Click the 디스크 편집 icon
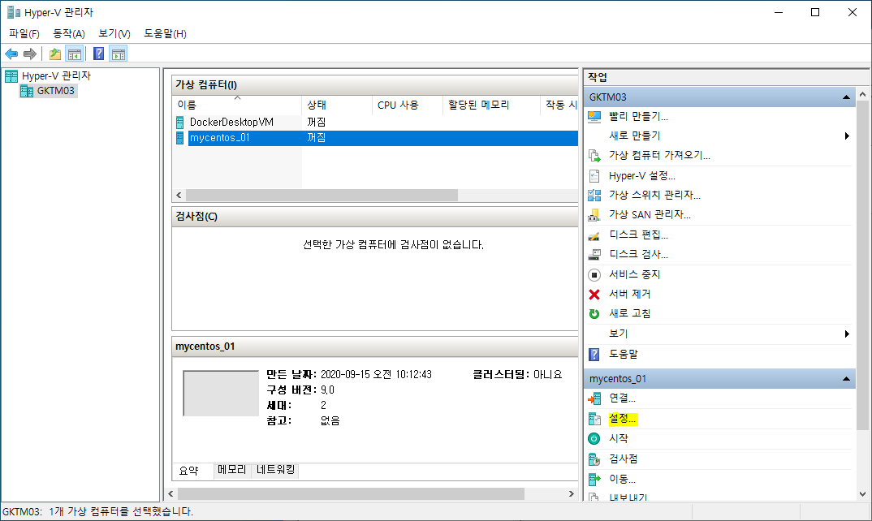Screen dimensions: 872x521 click(594, 236)
